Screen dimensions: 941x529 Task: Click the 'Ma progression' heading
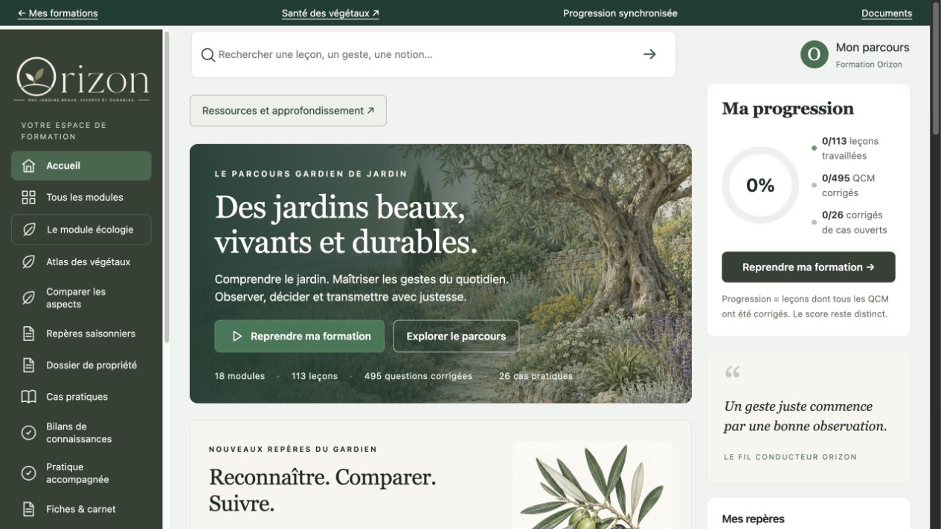788,108
